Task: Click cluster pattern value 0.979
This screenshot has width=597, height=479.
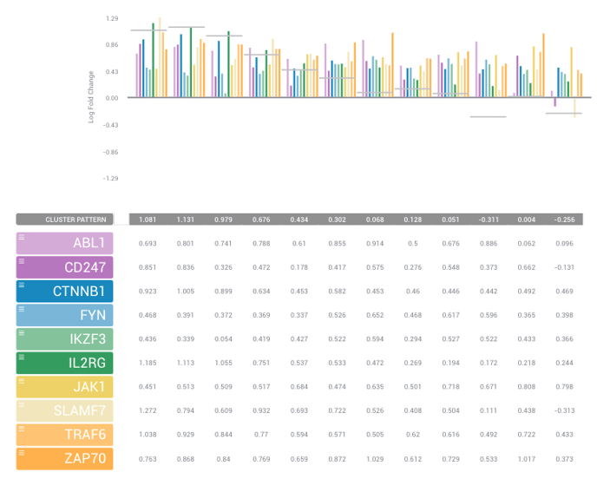Action: [x=223, y=220]
